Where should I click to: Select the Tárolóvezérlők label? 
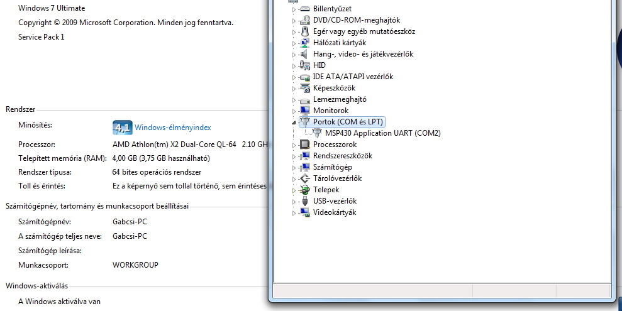337,178
